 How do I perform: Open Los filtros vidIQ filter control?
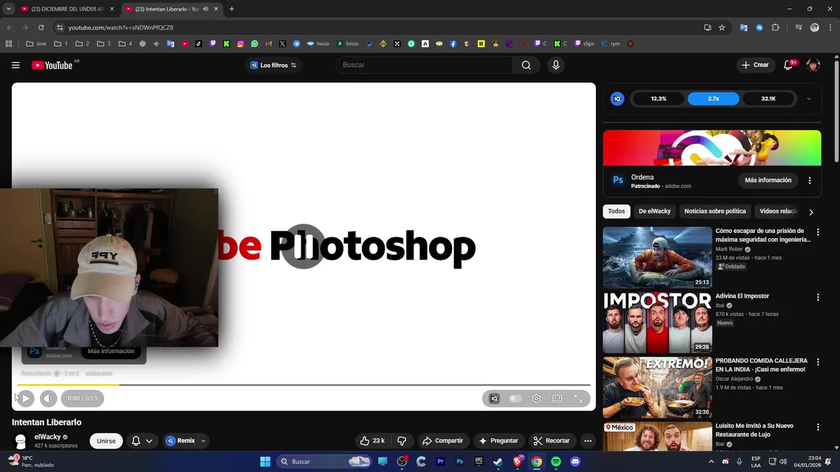[273, 65]
